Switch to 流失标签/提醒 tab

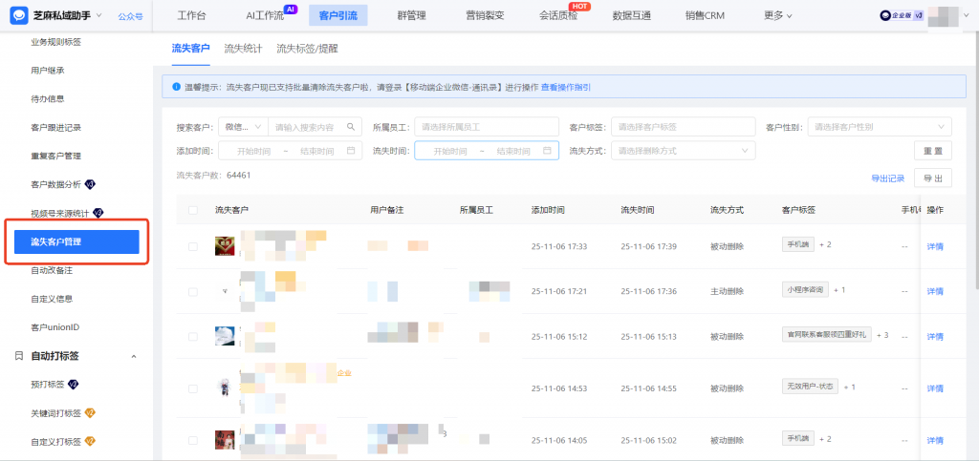(x=307, y=48)
